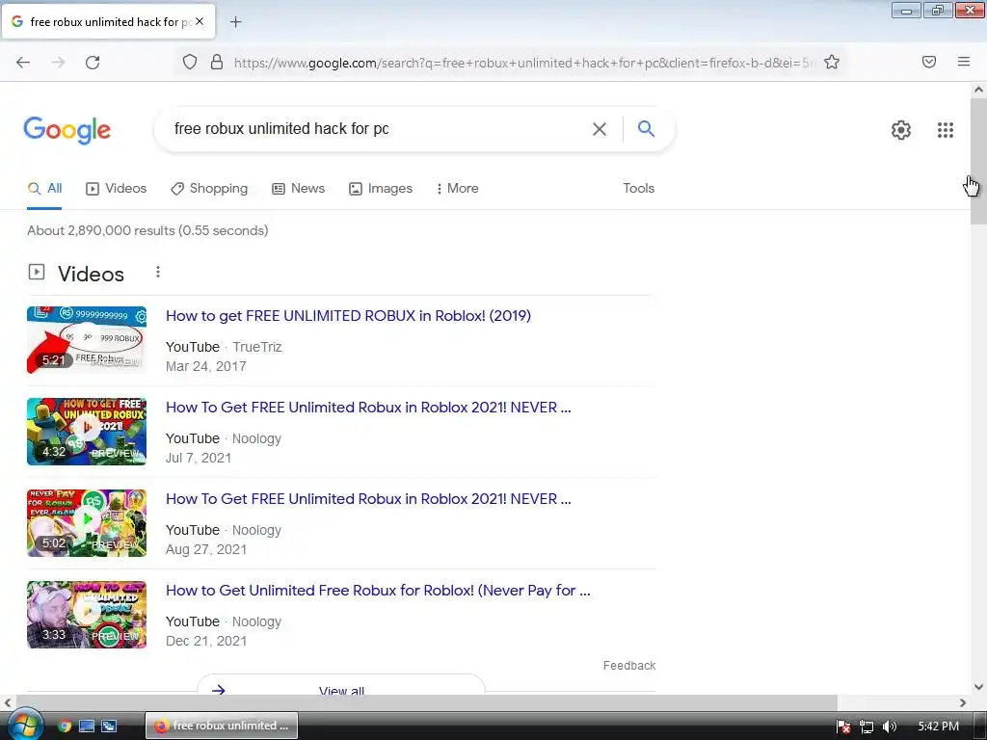Image resolution: width=987 pixels, height=740 pixels.
Task: Focus the Firefox URL address bar
Action: 522,63
